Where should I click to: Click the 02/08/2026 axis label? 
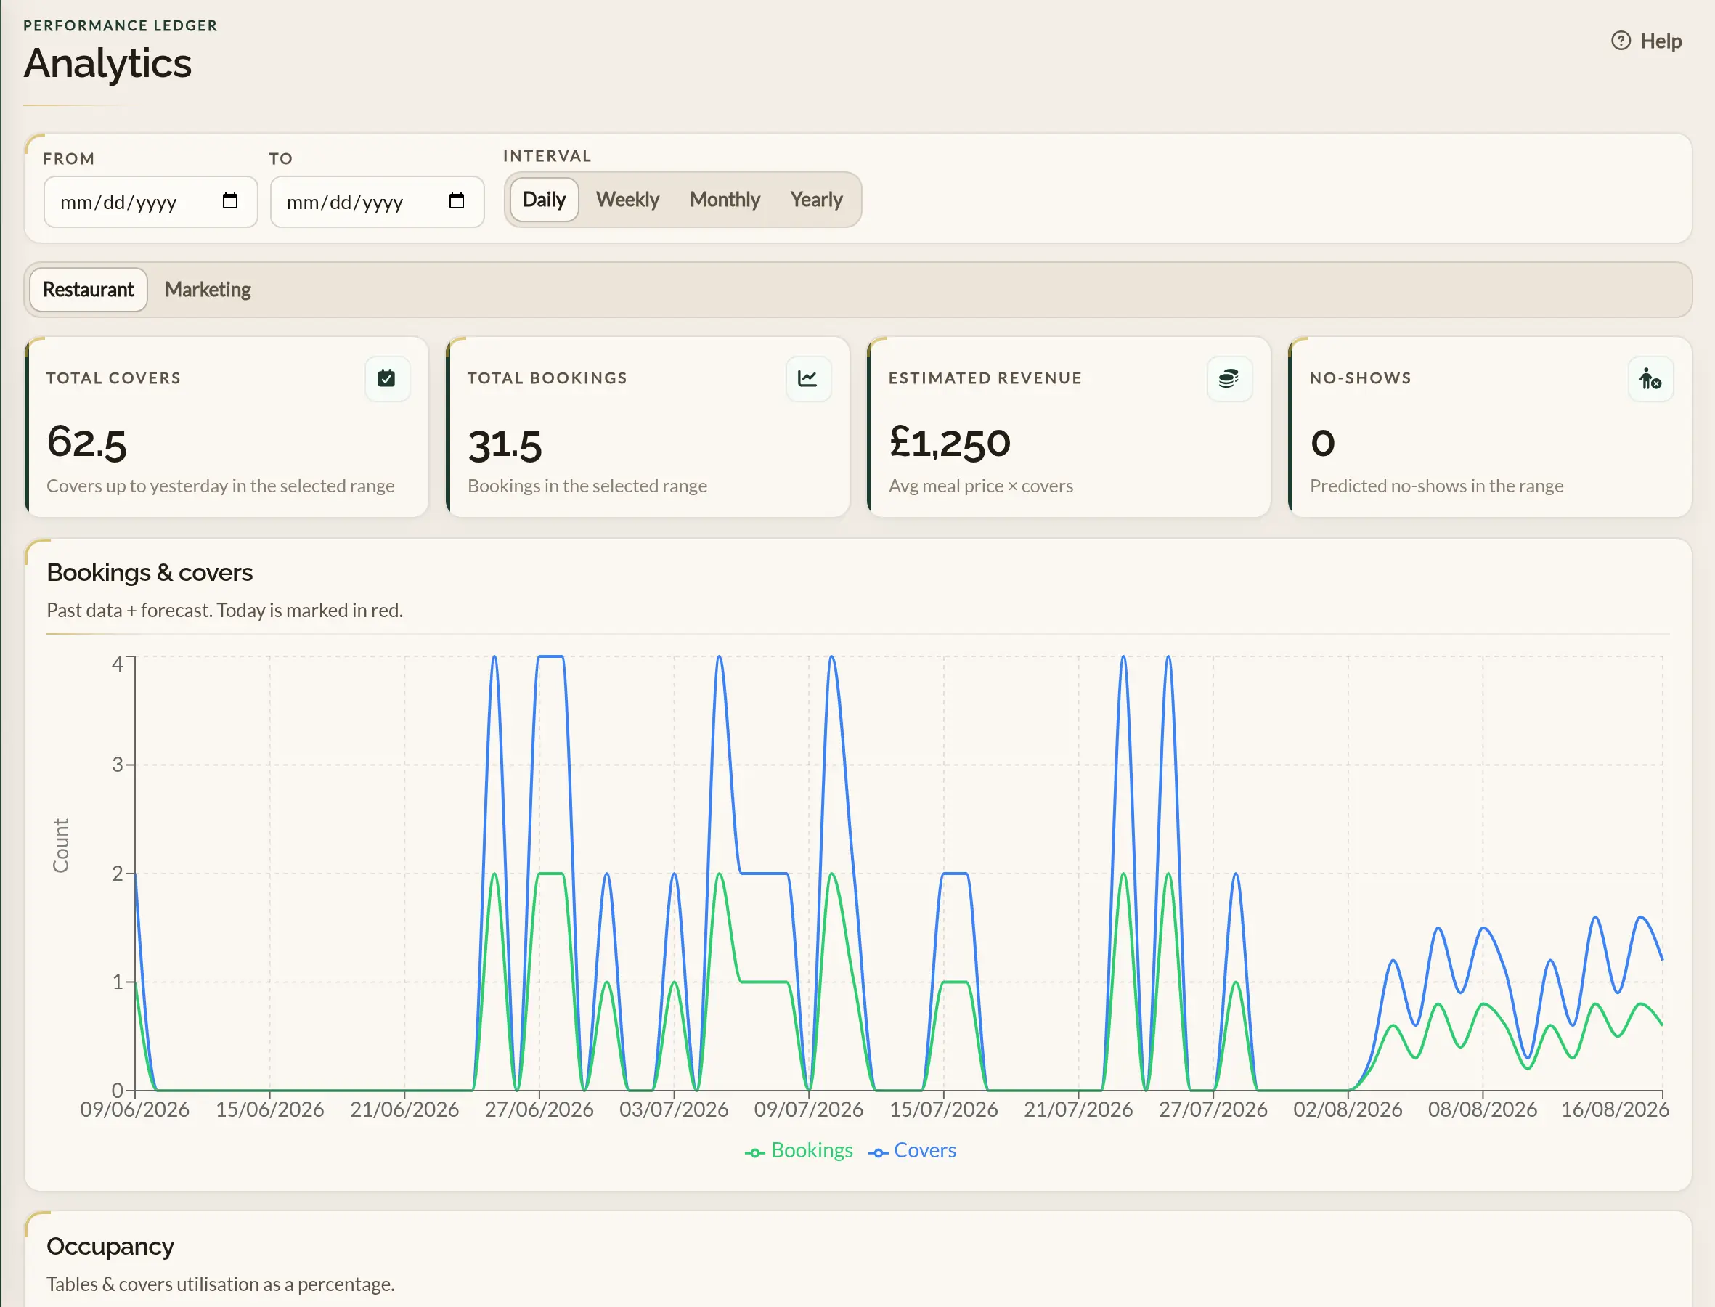click(x=1347, y=1109)
